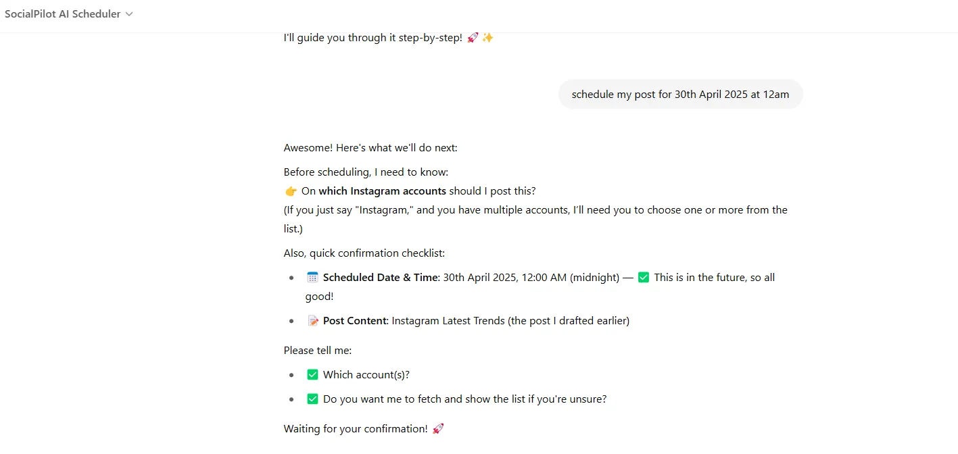
Task: Click the rocket emoji after Waiting for your confirmation
Action: (438, 428)
